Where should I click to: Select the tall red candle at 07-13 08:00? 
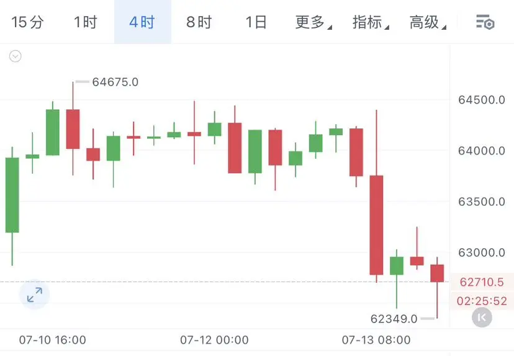pyautogui.click(x=376, y=225)
